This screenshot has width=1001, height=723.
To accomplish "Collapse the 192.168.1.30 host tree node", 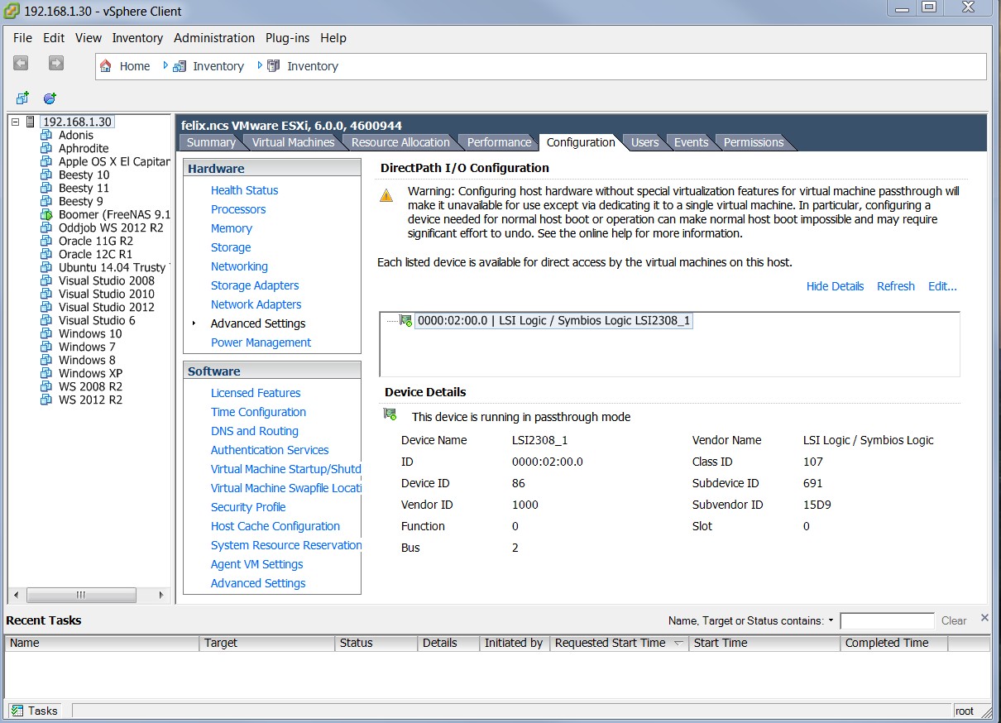I will coord(15,122).
